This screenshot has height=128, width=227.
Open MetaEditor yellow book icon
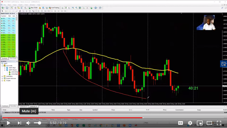tap(40, 8)
